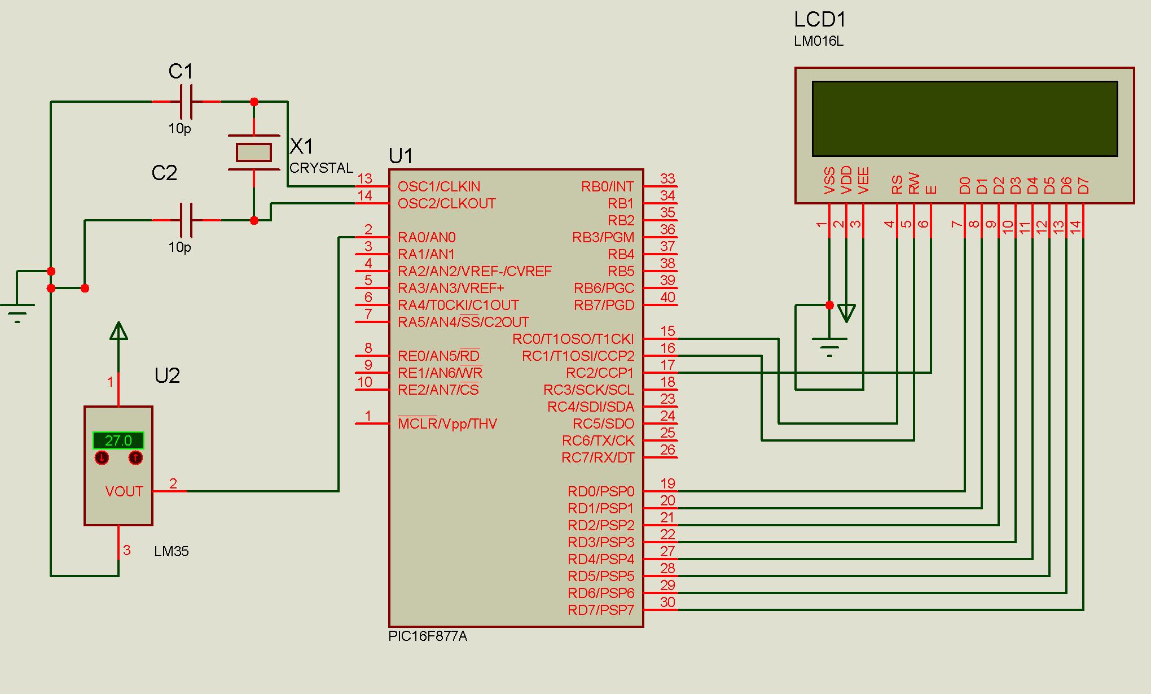Select the X1 CRYSTAL component symbol
This screenshot has width=1151, height=694.
point(255,152)
